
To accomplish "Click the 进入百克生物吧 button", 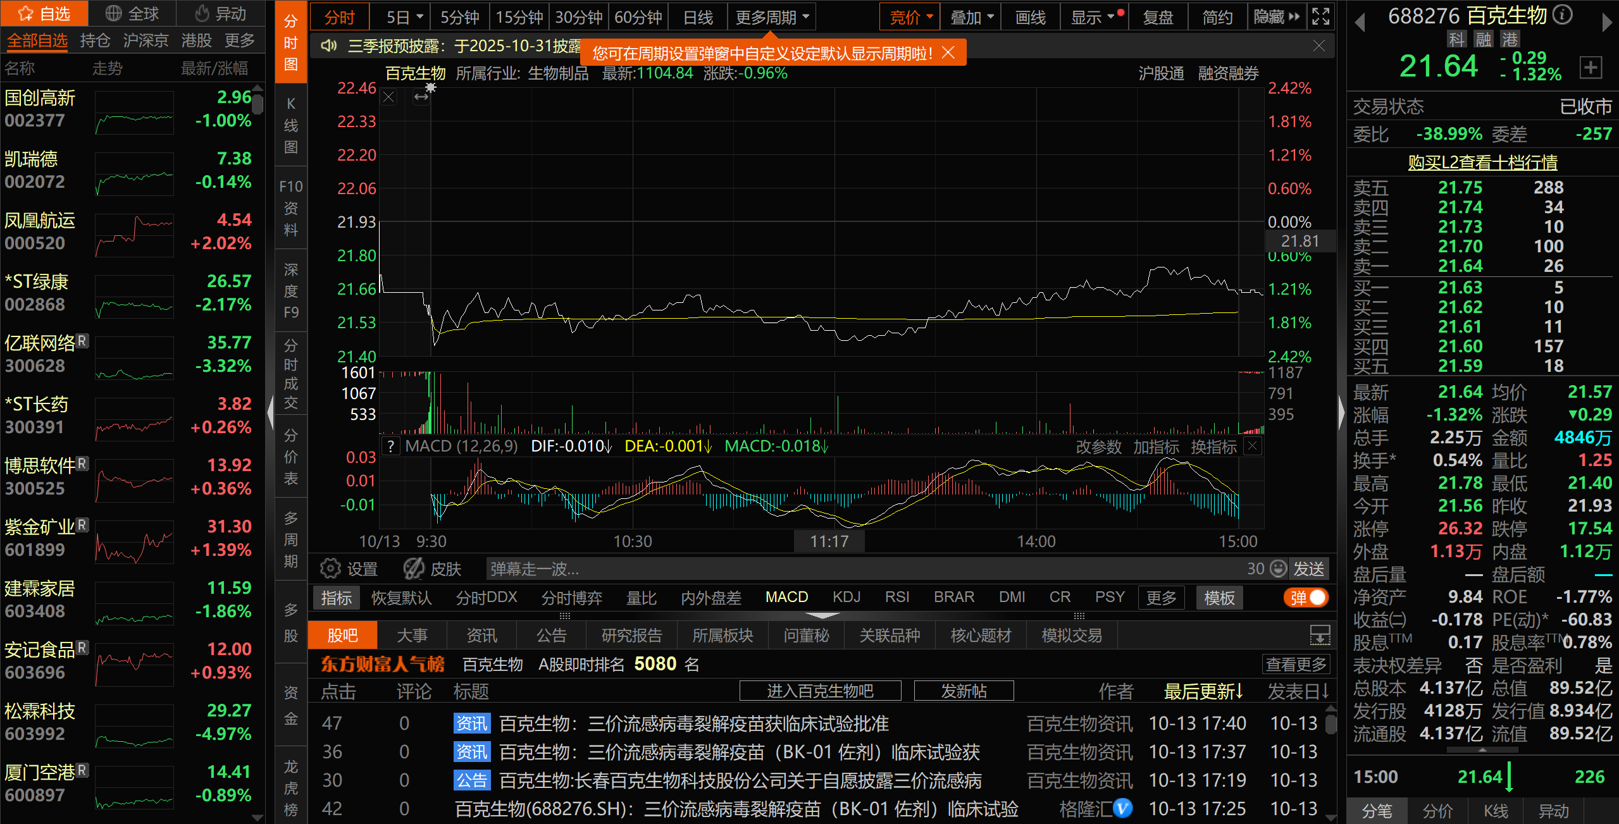I will click(x=820, y=691).
